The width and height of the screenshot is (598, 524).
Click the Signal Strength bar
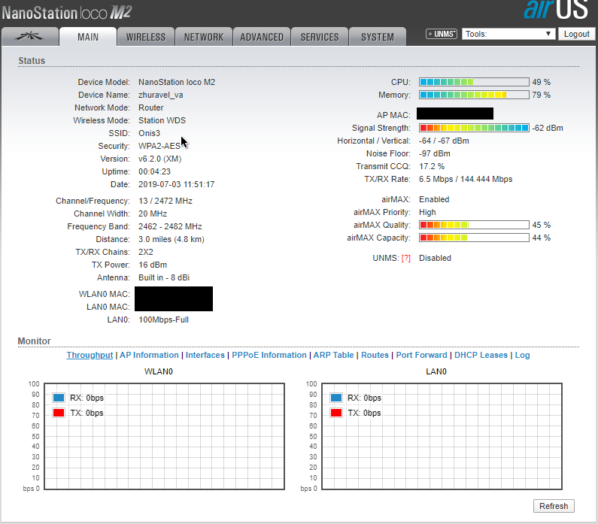click(x=474, y=128)
